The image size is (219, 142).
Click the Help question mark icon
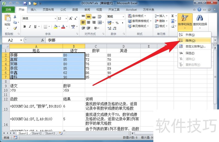199,10
